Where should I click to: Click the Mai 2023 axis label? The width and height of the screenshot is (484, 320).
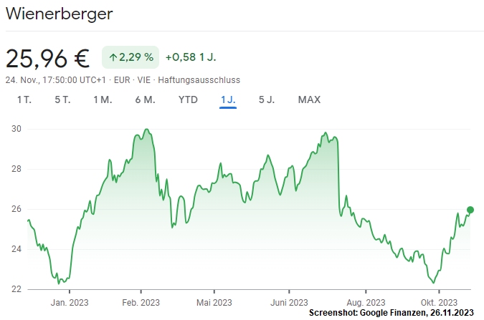[x=214, y=303]
